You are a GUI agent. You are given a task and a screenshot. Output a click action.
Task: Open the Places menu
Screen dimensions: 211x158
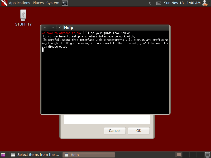tap(38, 3)
